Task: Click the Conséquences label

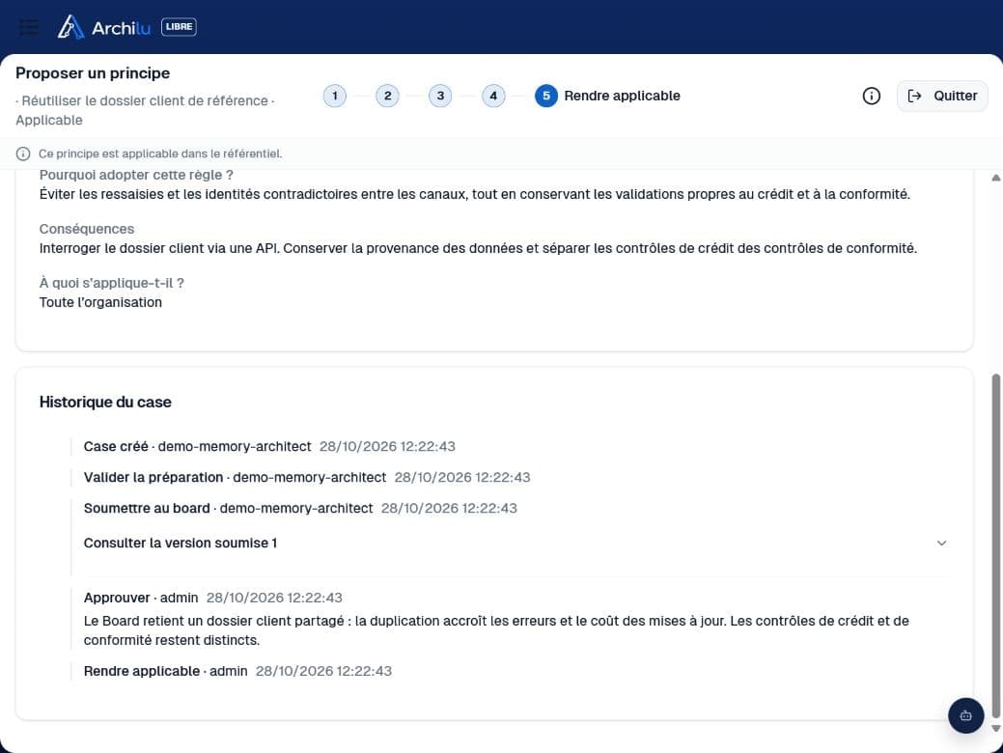Action: 86,229
